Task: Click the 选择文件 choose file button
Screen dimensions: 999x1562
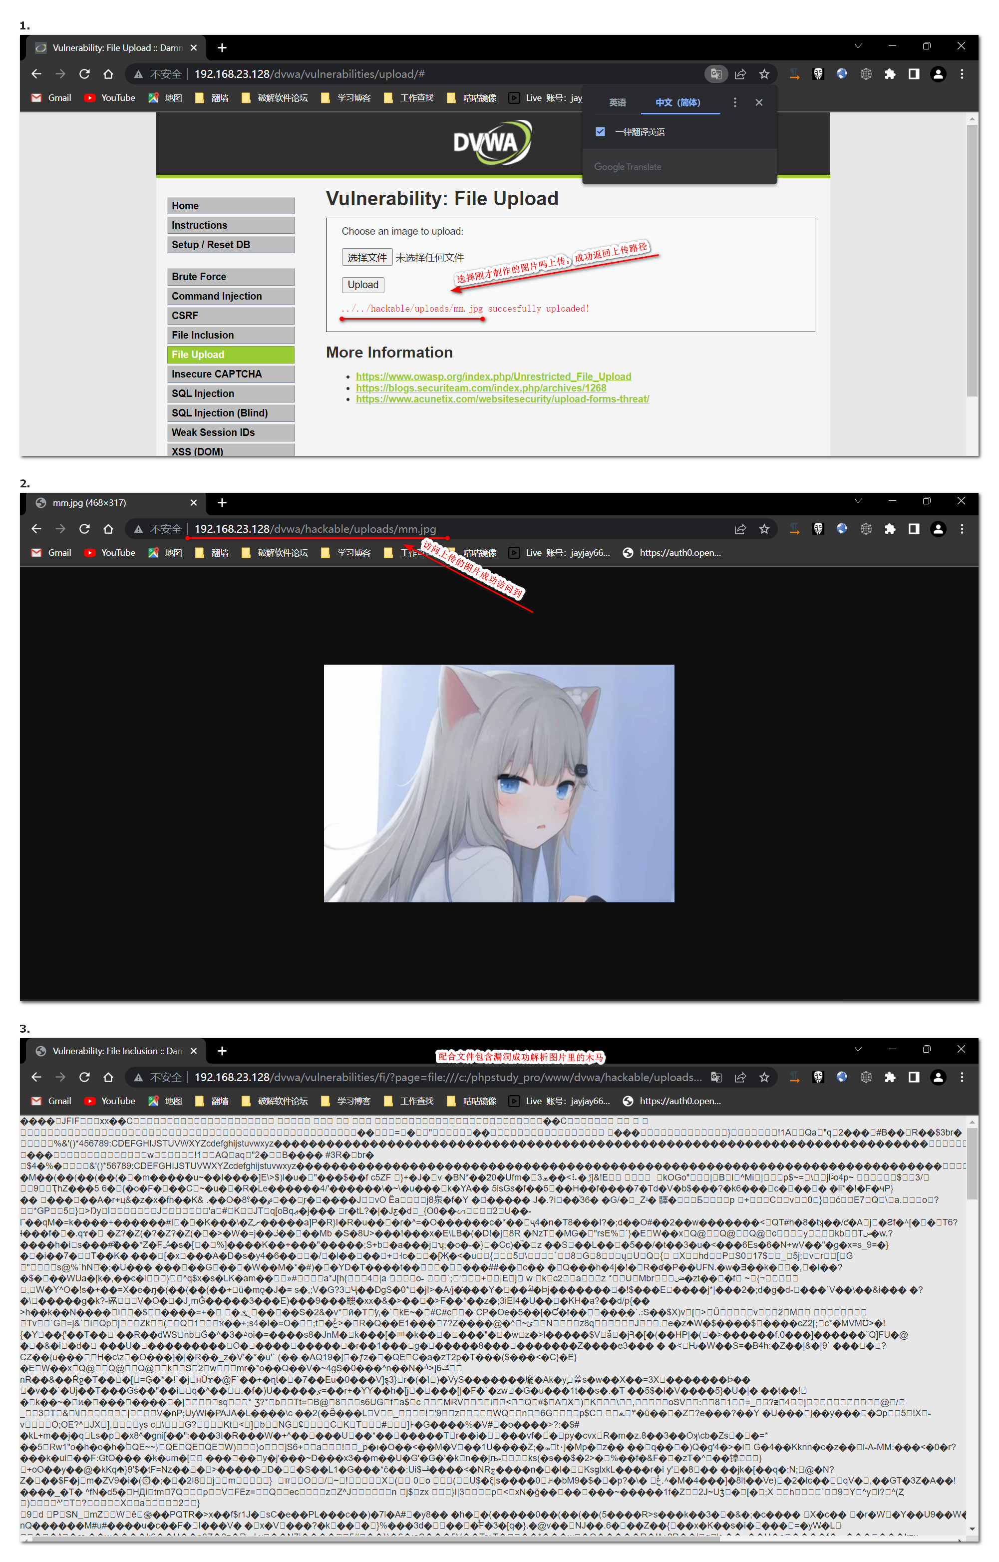Action: click(366, 258)
